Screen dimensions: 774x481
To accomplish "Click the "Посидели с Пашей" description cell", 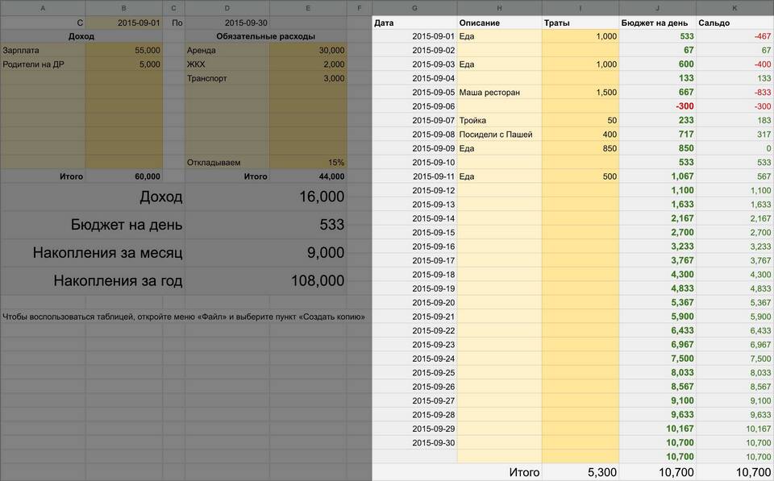I will pyautogui.click(x=499, y=135).
